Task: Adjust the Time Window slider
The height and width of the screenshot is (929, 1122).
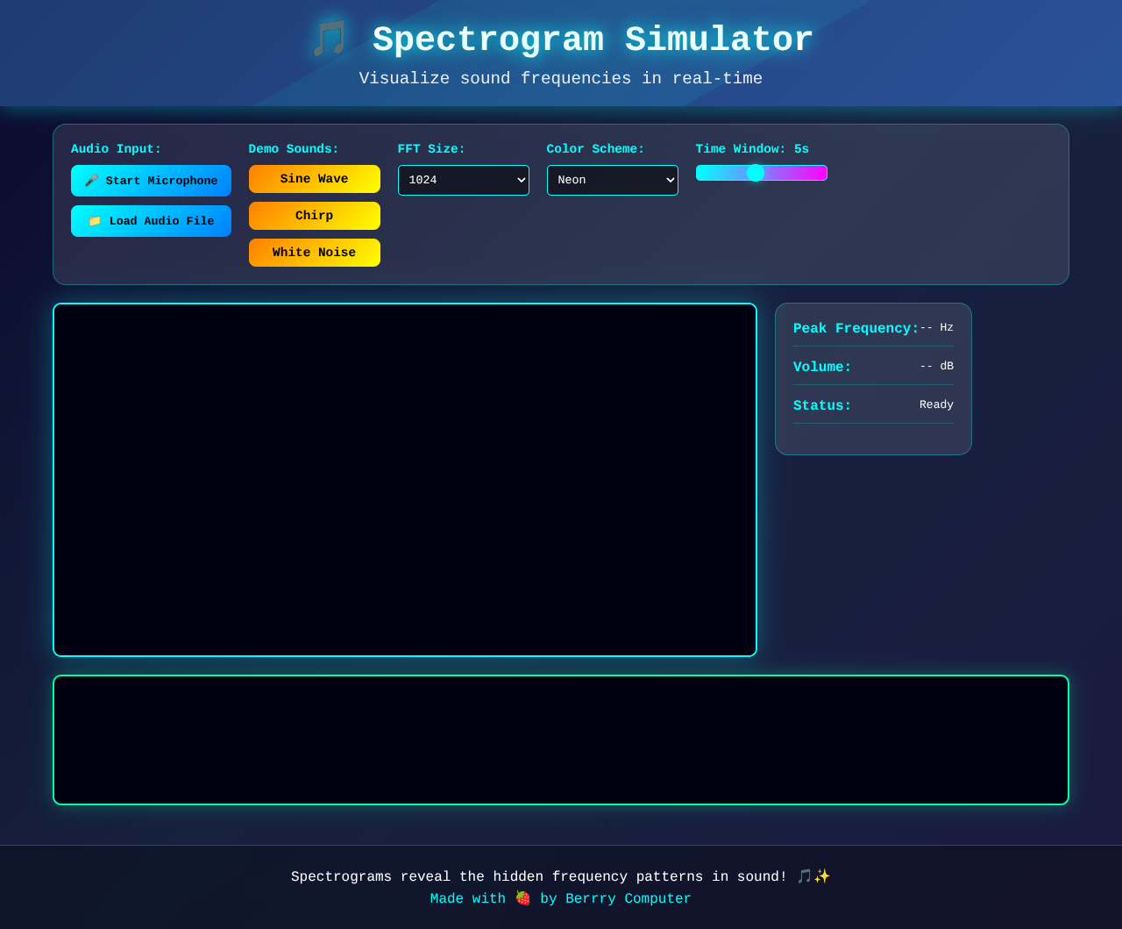Action: click(x=756, y=173)
